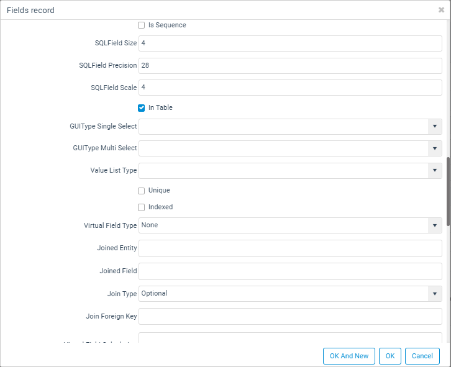Close the Fields record dialog
The height and width of the screenshot is (367, 451).
[x=441, y=10]
